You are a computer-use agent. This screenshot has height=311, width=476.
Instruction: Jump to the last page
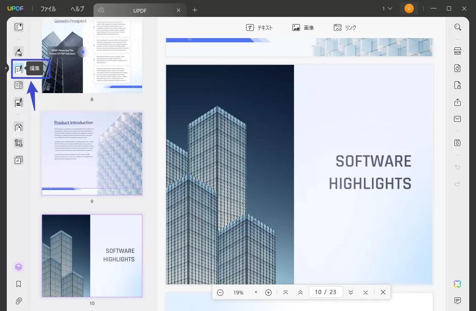pyautogui.click(x=366, y=292)
